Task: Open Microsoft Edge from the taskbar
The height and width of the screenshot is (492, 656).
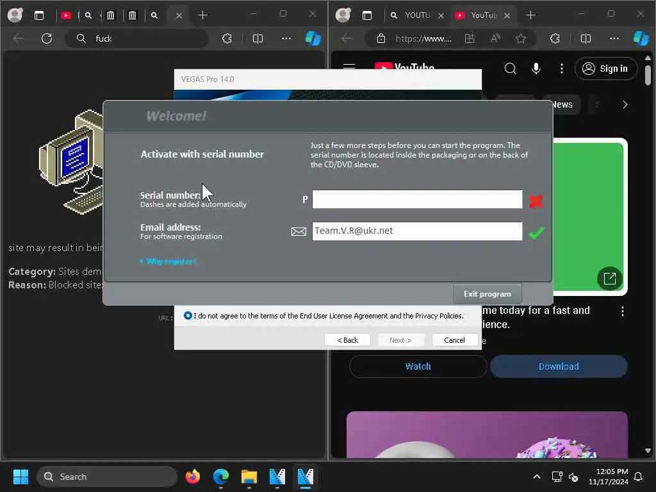Action: click(220, 477)
